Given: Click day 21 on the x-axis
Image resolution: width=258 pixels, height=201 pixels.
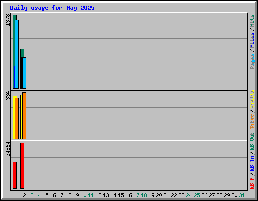Looking at the screenshot, I should tap(166, 195).
